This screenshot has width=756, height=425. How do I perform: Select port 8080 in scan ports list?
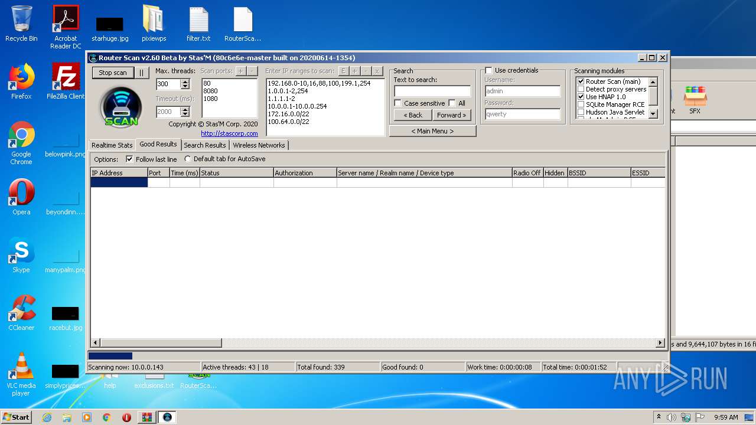pos(210,91)
